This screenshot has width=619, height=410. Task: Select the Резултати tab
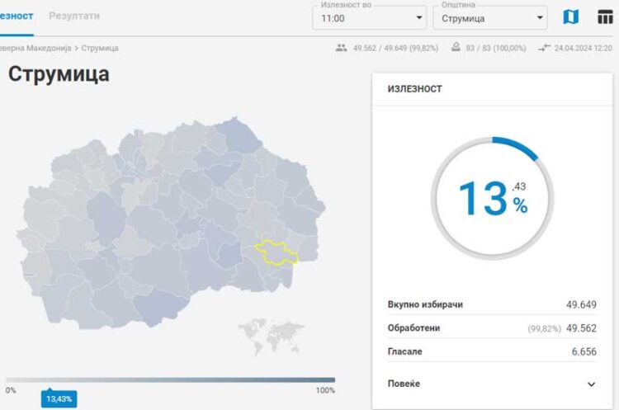74,16
